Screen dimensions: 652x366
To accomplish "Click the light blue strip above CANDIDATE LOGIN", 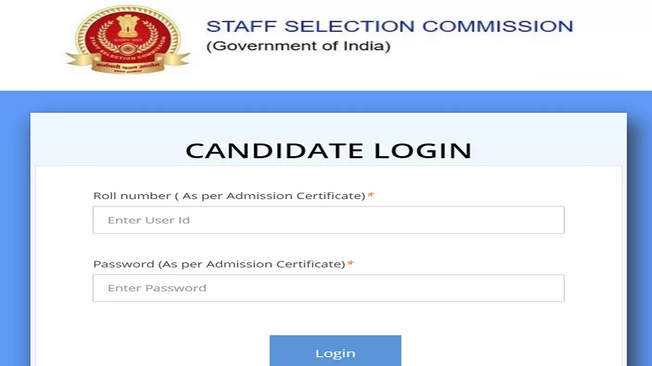I will point(329,125).
